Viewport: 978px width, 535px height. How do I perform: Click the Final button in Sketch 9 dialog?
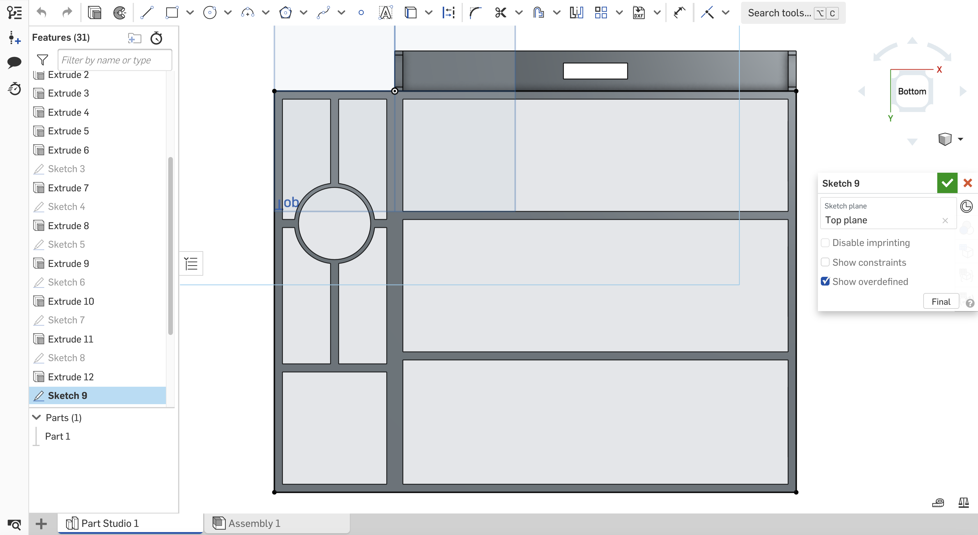941,301
